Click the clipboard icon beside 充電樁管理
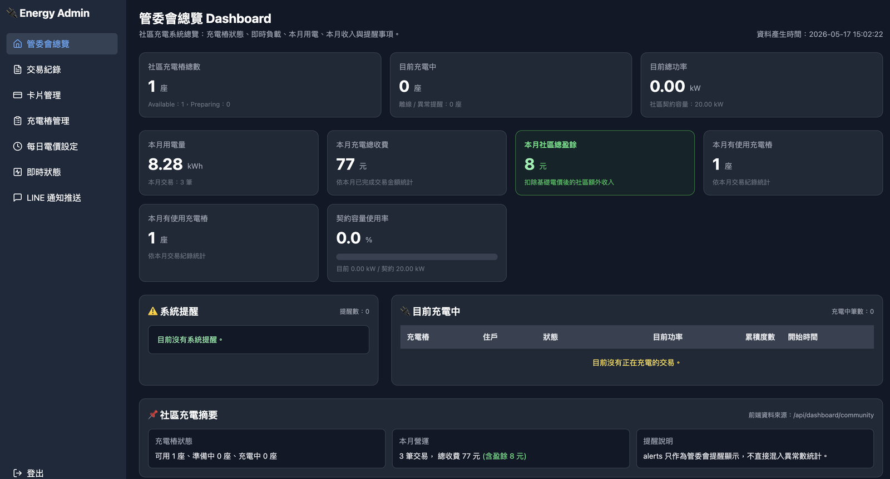890x479 pixels. 18,121
